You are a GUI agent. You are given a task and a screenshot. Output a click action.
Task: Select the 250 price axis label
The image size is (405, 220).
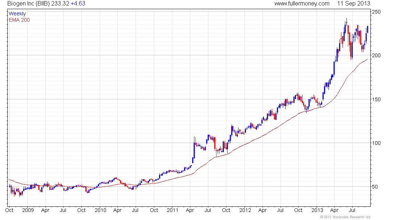pos(376,12)
